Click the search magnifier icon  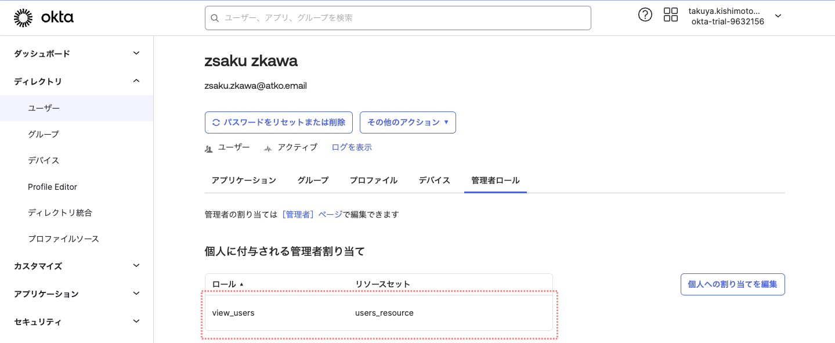point(215,18)
